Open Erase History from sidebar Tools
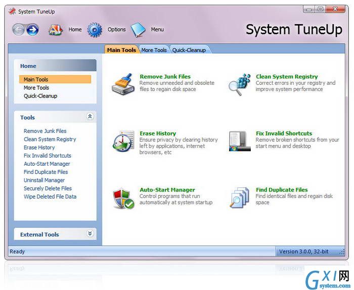The image size is (354, 290). [x=39, y=148]
